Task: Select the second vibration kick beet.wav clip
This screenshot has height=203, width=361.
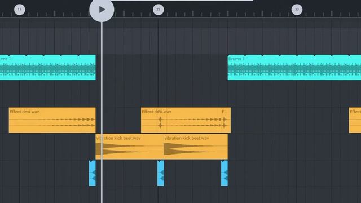Action: pyautogui.click(x=196, y=147)
